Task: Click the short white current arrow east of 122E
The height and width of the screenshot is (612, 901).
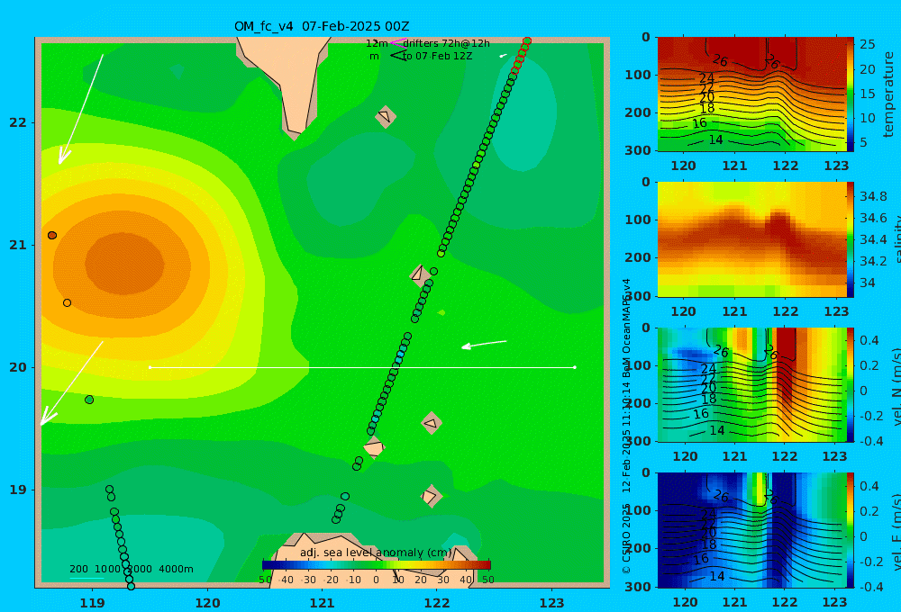Action: coord(485,344)
